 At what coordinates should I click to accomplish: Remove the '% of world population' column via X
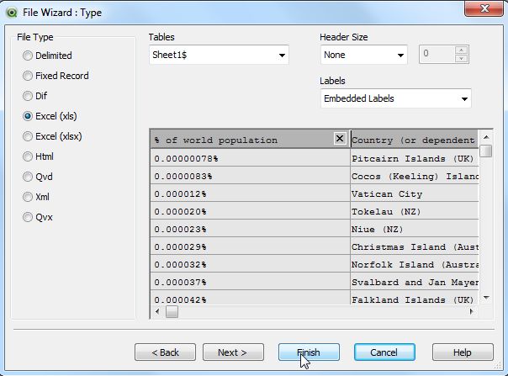[x=340, y=139]
